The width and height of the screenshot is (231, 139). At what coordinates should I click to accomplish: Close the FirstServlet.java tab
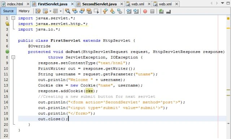tap(72, 4)
